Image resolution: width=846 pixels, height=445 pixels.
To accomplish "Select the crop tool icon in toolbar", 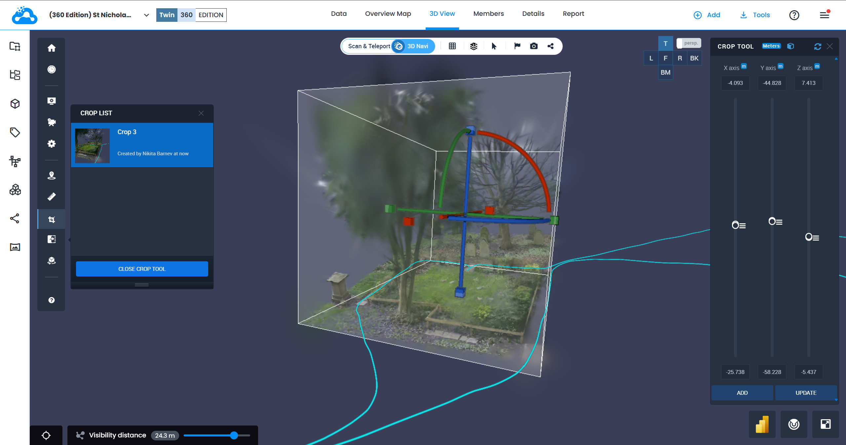I will pos(52,219).
